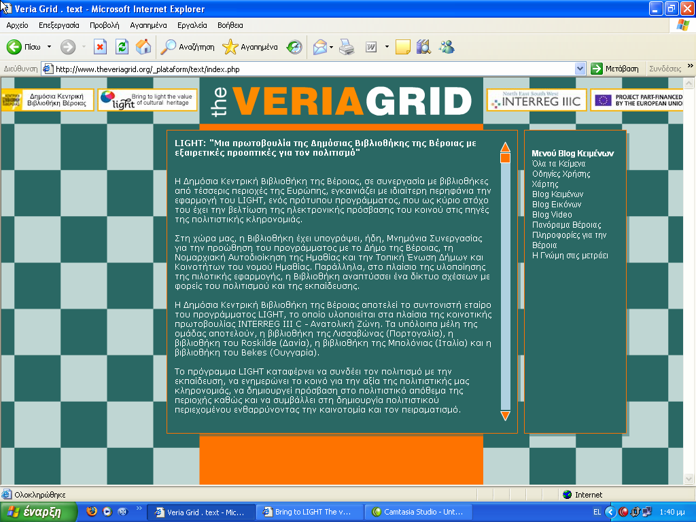Refresh the page using the toolbar icon

tap(122, 47)
